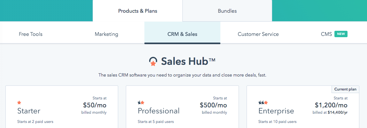Click the $1,200/mo Enterprise price
Viewport: 367px width, 128px height.
click(x=331, y=105)
